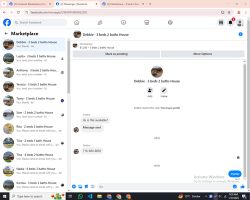Reload the page
Screen dimensions: 250x200
tap(18, 12)
